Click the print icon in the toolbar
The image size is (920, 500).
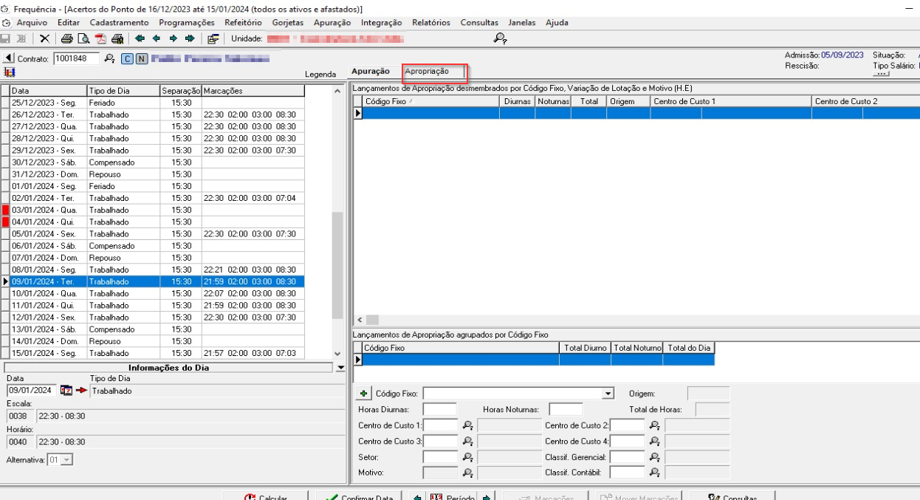click(67, 38)
